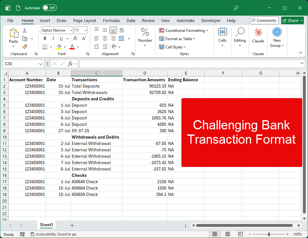Image resolution: width=308 pixels, height=238 pixels.
Task: Click the Copy icon
Action: click(x=25, y=39)
